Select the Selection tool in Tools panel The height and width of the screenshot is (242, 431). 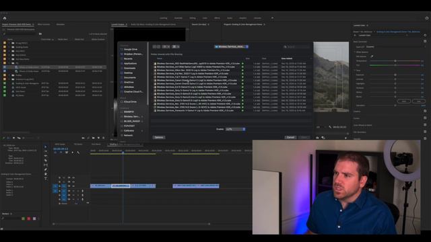click(46, 147)
